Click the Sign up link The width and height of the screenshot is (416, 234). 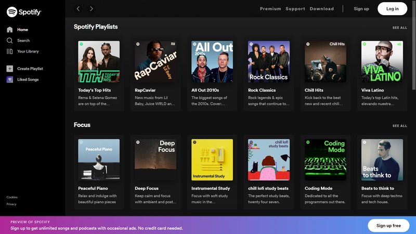point(361,9)
